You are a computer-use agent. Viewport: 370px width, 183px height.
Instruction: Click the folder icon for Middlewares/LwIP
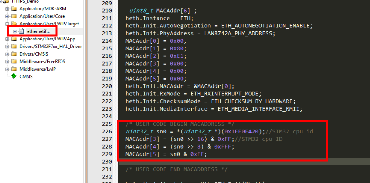[14, 69]
